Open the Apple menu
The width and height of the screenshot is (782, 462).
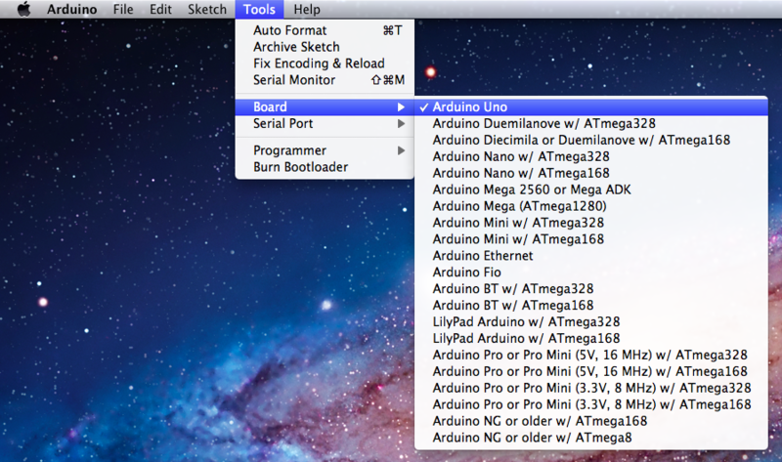point(23,9)
